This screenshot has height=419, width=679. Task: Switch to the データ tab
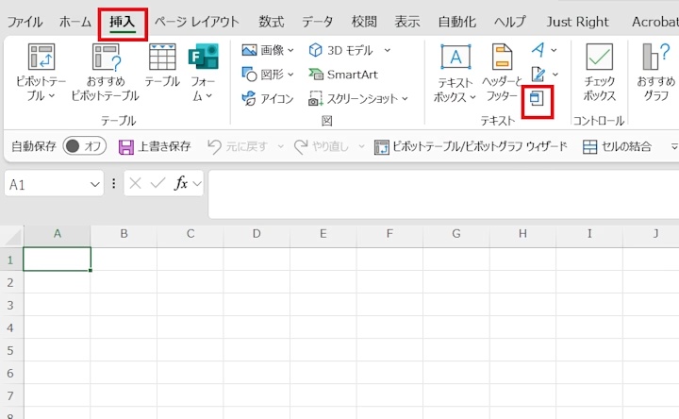(x=318, y=22)
